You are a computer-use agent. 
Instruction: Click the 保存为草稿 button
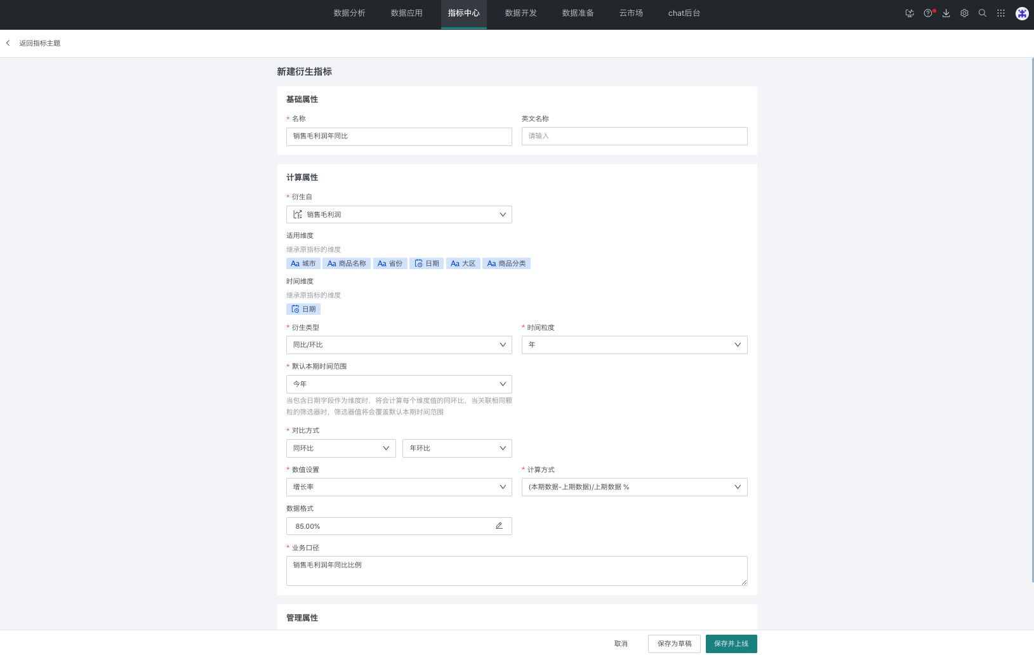point(674,644)
